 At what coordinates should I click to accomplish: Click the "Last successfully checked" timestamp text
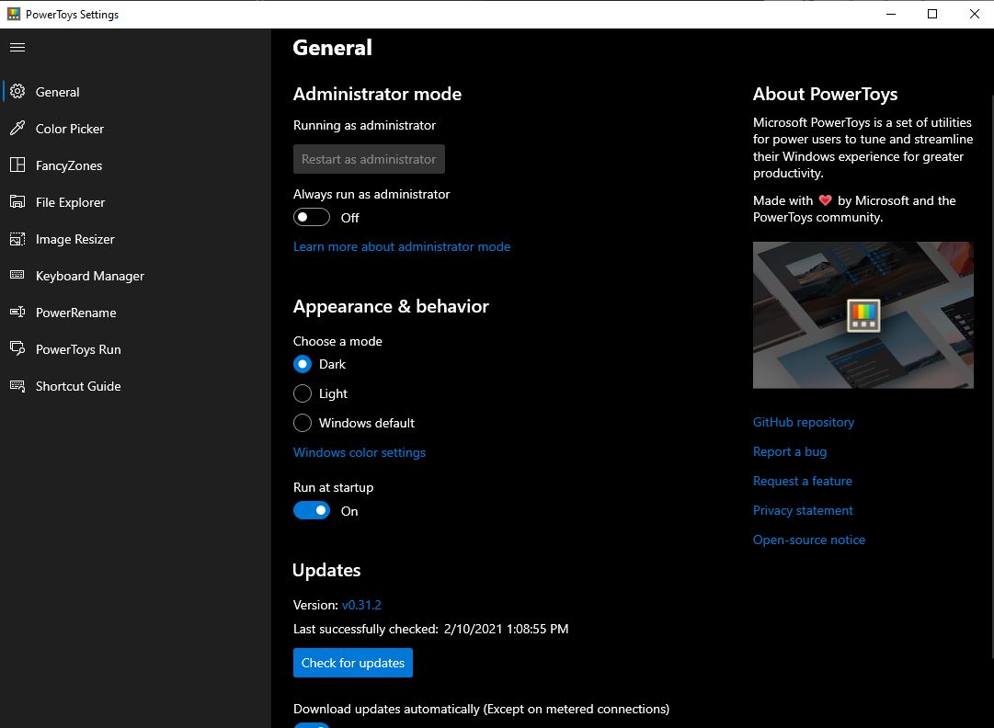(x=507, y=629)
